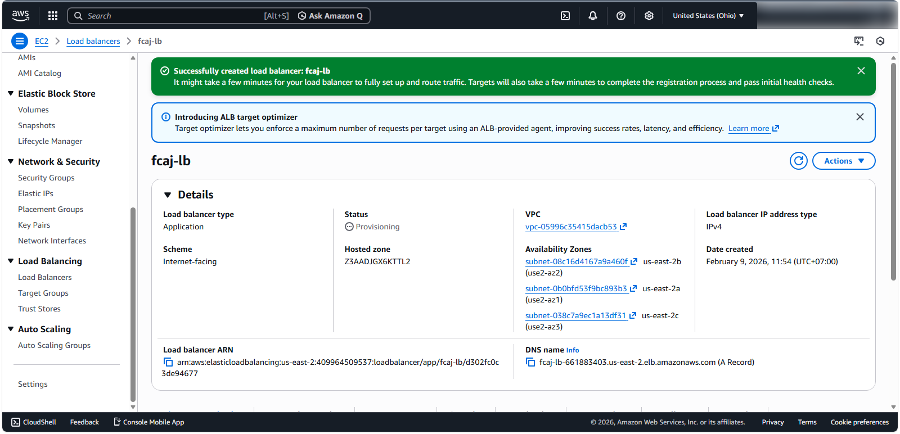
Task: Refresh the load balancer details
Action: click(799, 161)
